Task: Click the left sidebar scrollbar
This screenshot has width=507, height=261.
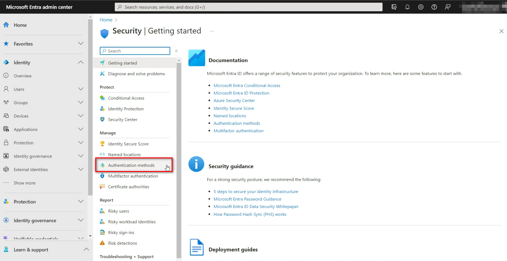Action: pos(90,108)
